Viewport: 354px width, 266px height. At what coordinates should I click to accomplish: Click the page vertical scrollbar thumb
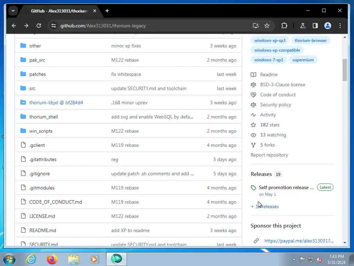coord(345,70)
